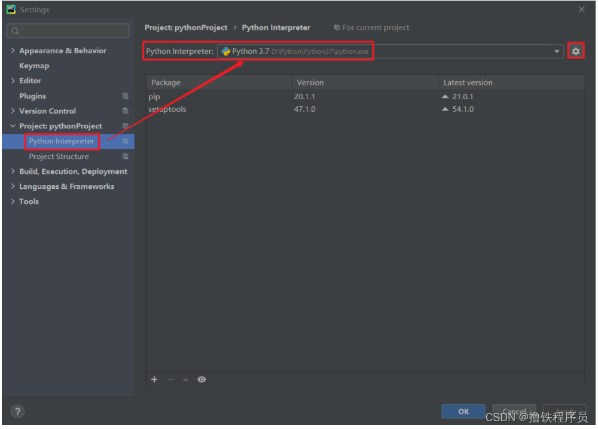The height and width of the screenshot is (429, 598).
Task: Select Keymap in settings tree
Action: coord(34,66)
